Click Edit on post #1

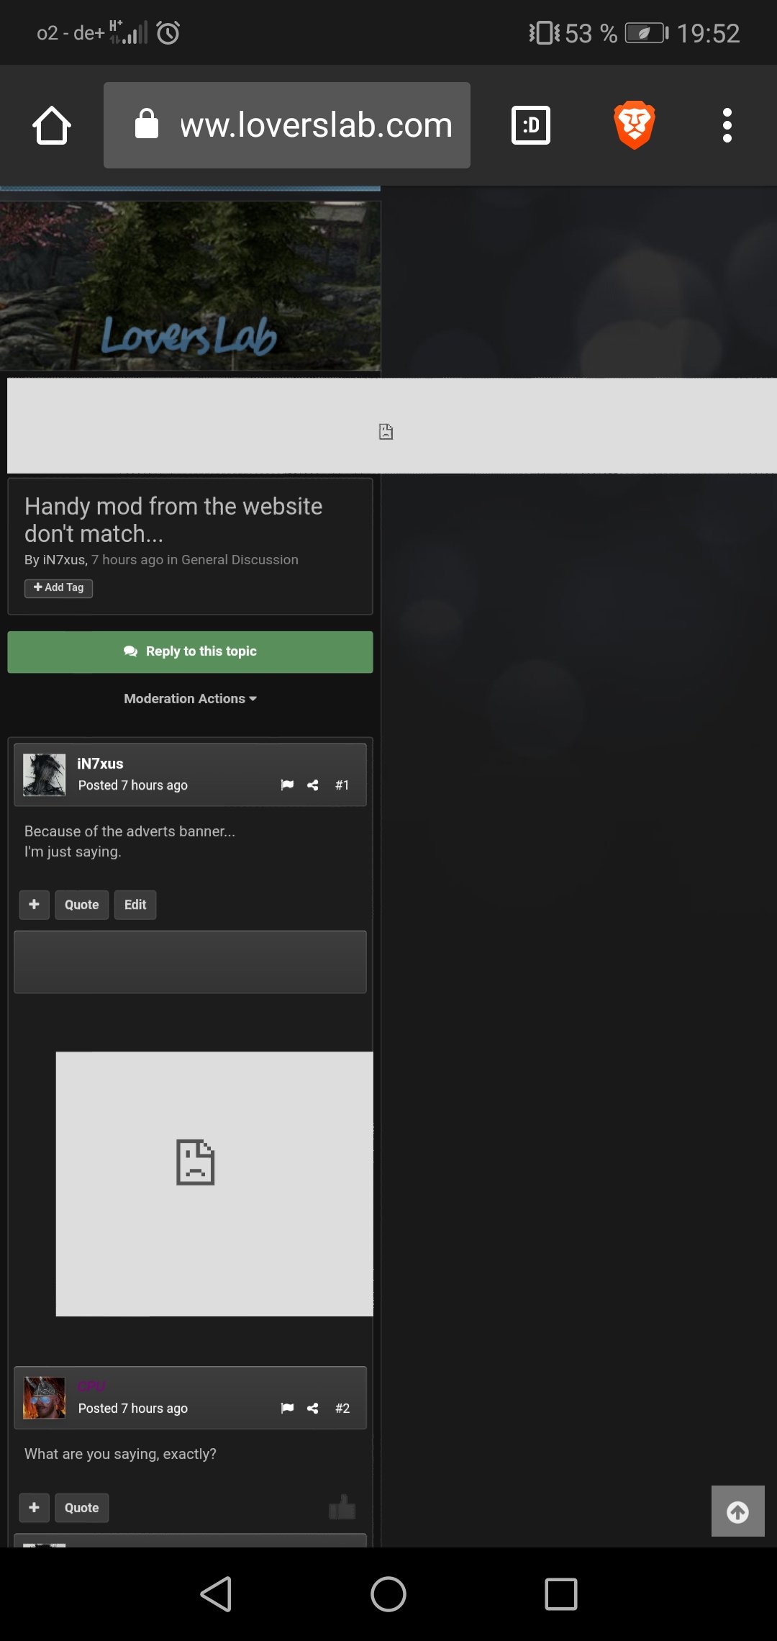point(135,905)
